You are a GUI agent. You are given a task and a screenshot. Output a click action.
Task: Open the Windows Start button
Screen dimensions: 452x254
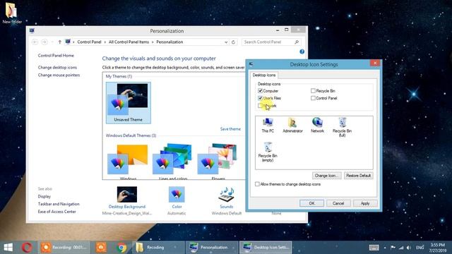[x=8, y=248]
